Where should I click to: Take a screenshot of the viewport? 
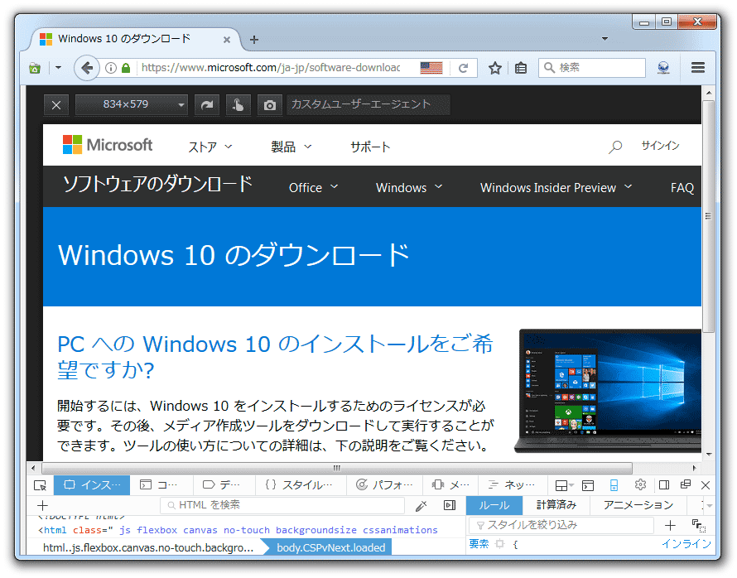pos(270,105)
